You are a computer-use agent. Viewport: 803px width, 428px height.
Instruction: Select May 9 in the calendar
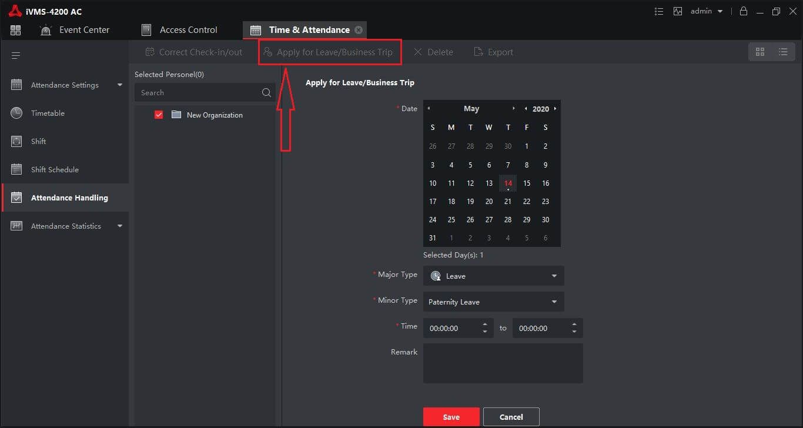pos(546,165)
